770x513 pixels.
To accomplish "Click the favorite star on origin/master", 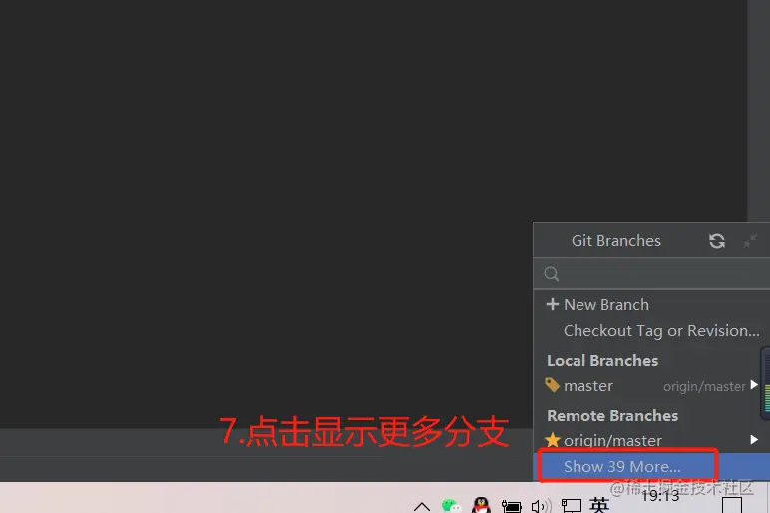I will pos(552,440).
